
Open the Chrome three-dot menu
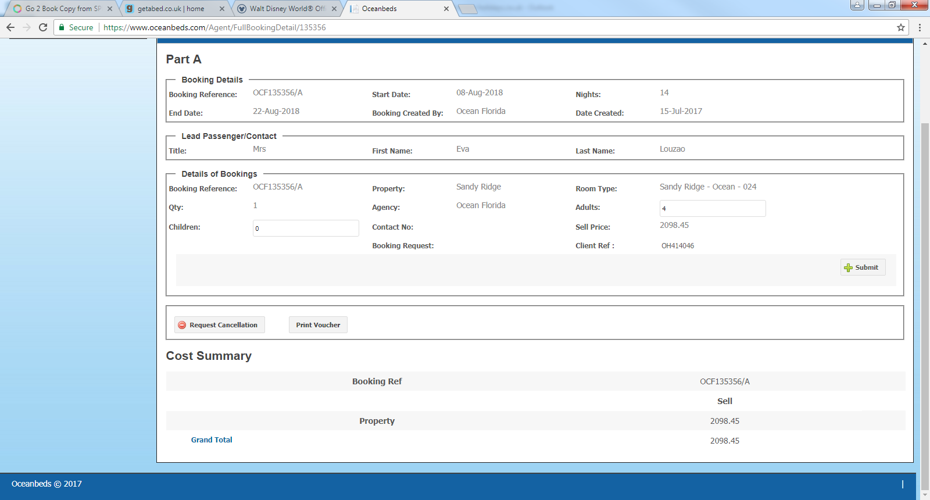pyautogui.click(x=920, y=27)
